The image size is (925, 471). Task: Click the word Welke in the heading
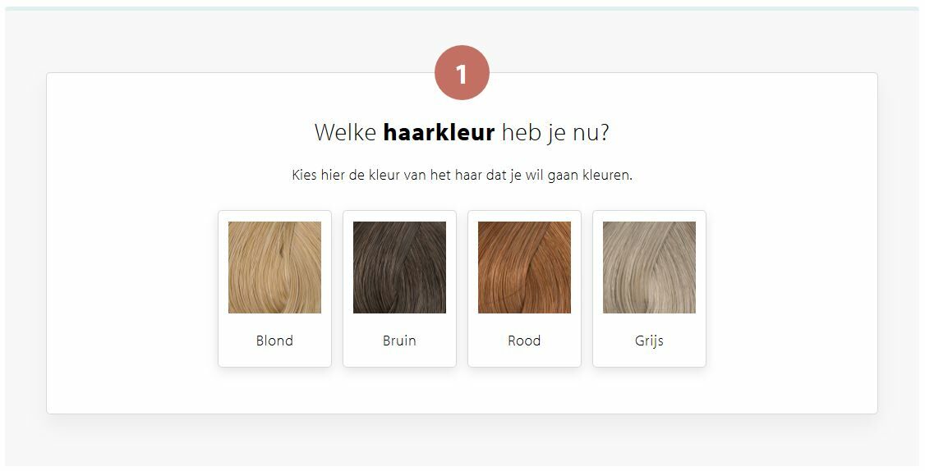click(x=346, y=132)
